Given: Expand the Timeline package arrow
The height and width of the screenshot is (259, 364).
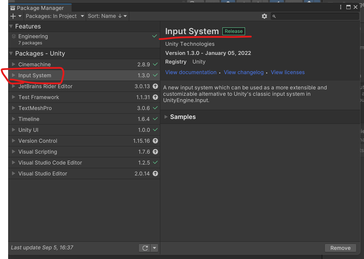Looking at the screenshot, I should (x=13, y=119).
